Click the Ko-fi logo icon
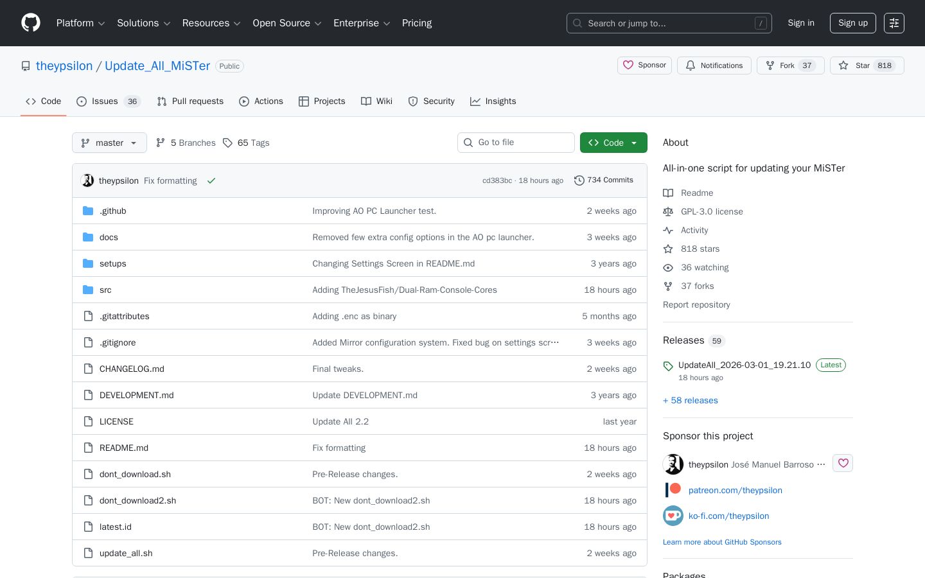Image resolution: width=925 pixels, height=578 pixels. [x=673, y=516]
